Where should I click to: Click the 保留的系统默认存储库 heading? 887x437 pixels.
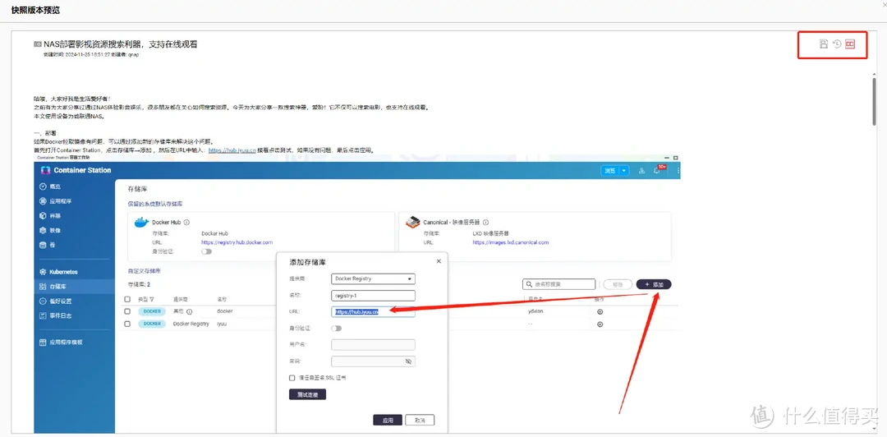[x=155, y=203]
